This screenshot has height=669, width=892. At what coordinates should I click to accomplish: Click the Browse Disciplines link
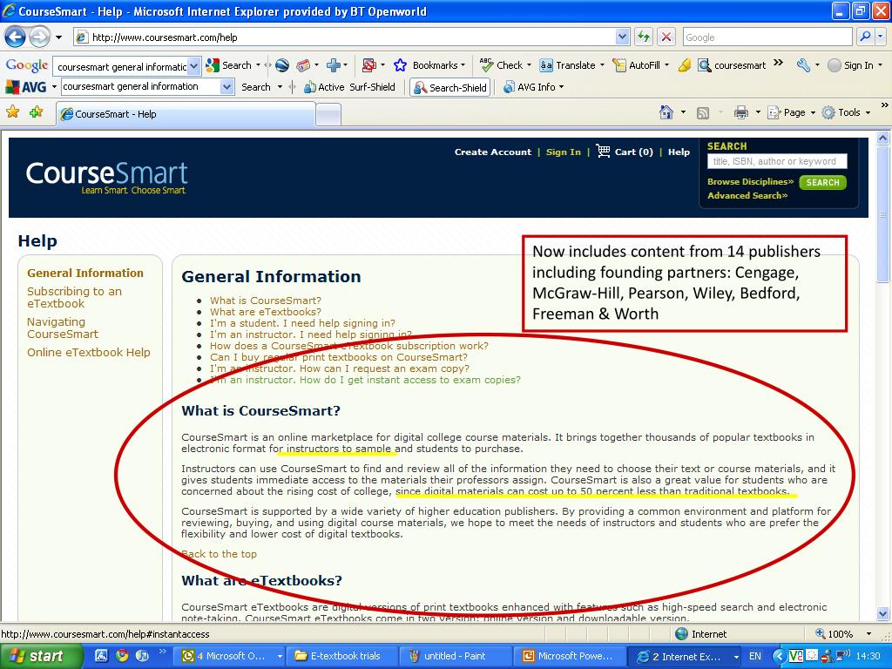(750, 182)
